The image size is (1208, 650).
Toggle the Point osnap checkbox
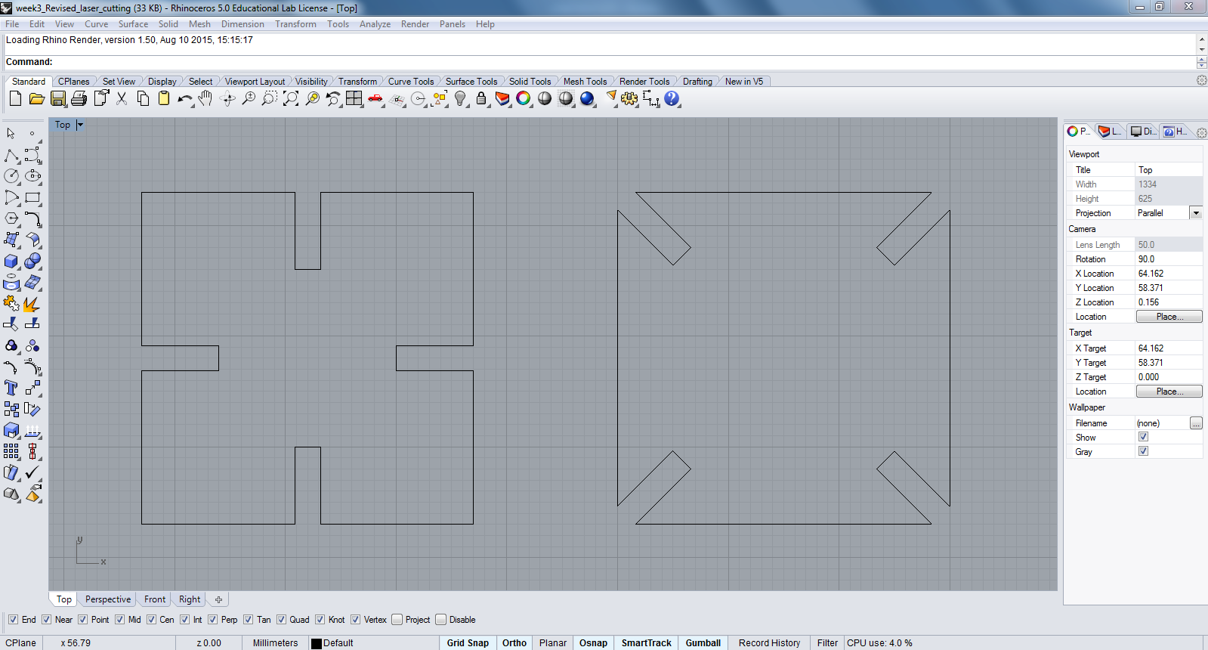coord(82,620)
